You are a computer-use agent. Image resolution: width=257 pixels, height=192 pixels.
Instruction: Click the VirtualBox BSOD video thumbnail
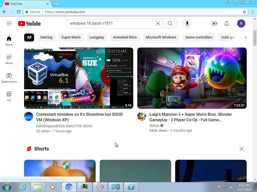(79, 78)
